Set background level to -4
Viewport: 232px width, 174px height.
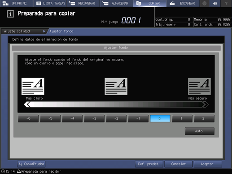(x=72, y=118)
